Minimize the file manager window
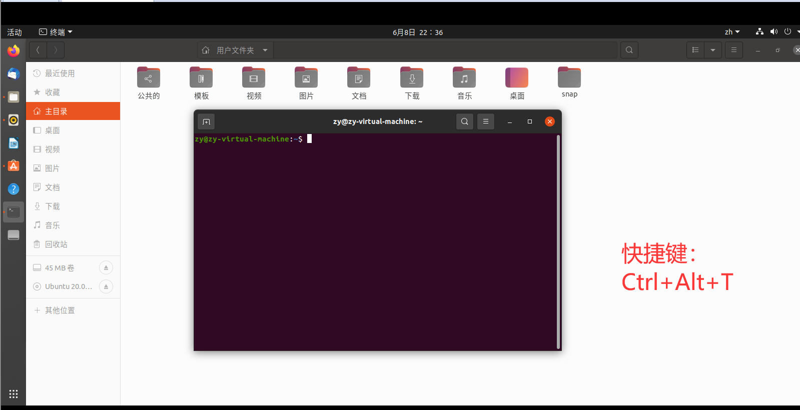 pos(758,50)
